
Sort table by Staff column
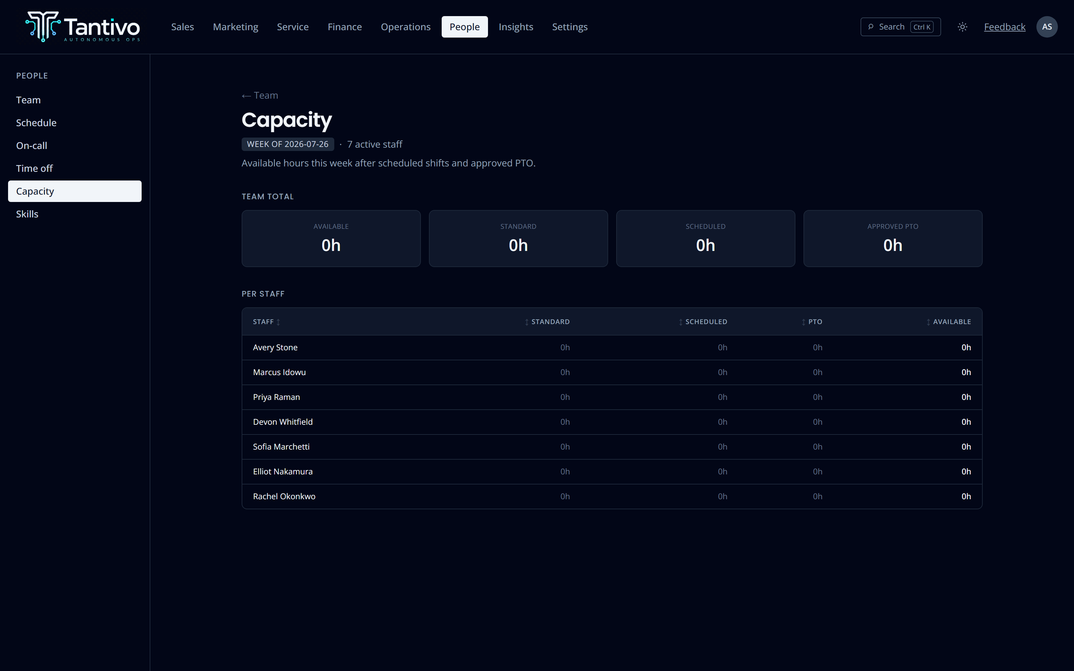pyautogui.click(x=266, y=322)
